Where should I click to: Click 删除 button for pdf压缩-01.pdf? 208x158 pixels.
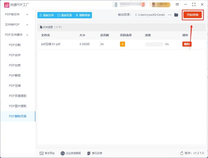[187, 44]
